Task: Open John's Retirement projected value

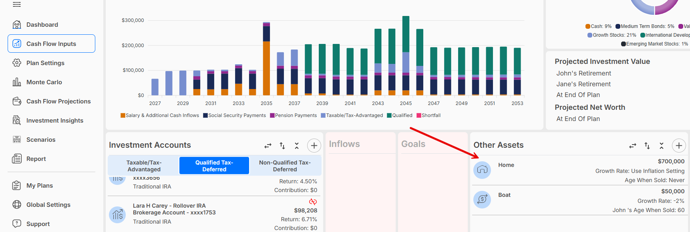Action: [x=583, y=73]
